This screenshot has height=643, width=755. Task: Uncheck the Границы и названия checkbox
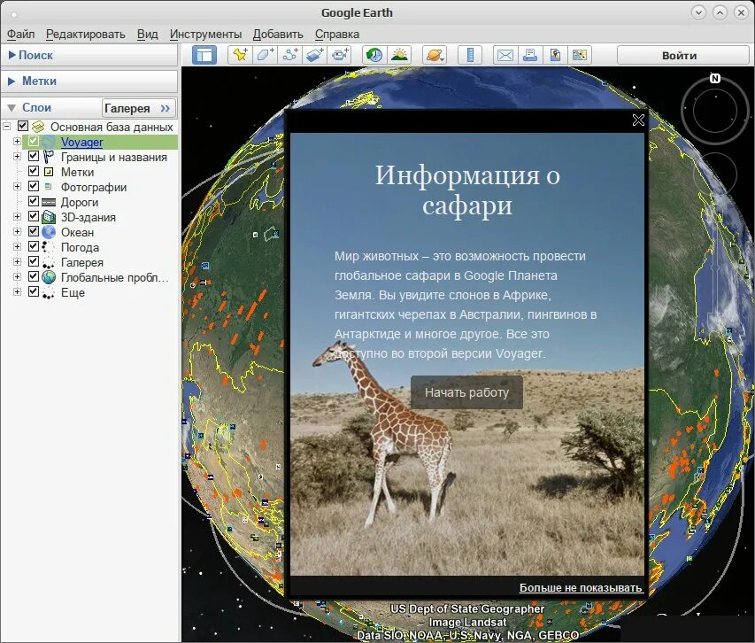pos(34,156)
